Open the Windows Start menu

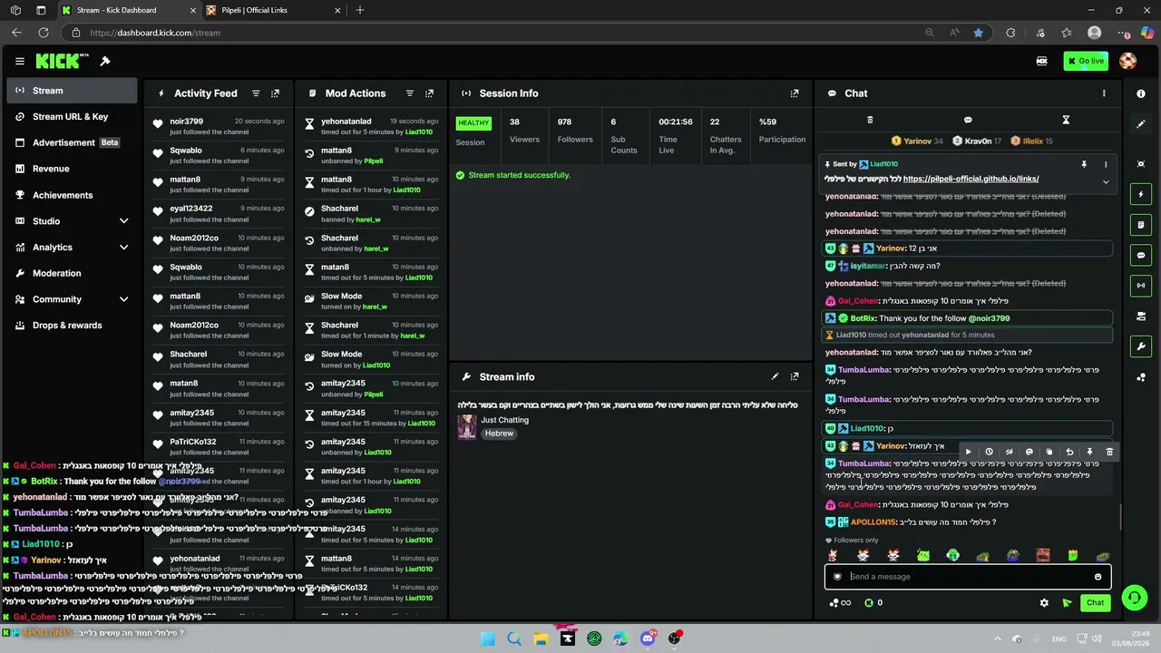(488, 638)
